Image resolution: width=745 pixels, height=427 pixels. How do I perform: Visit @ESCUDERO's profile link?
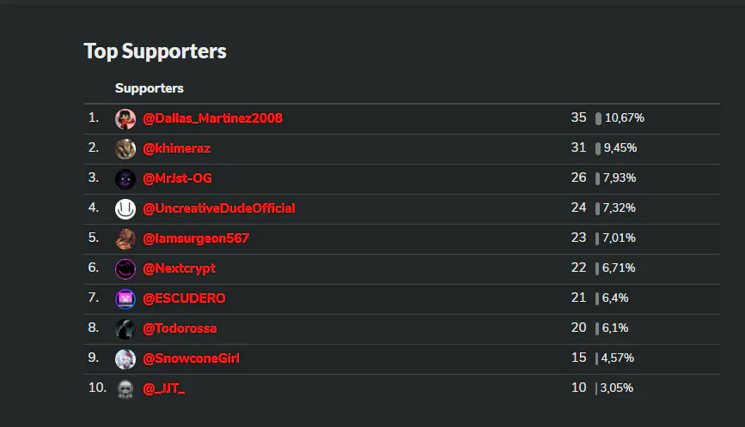(x=184, y=298)
